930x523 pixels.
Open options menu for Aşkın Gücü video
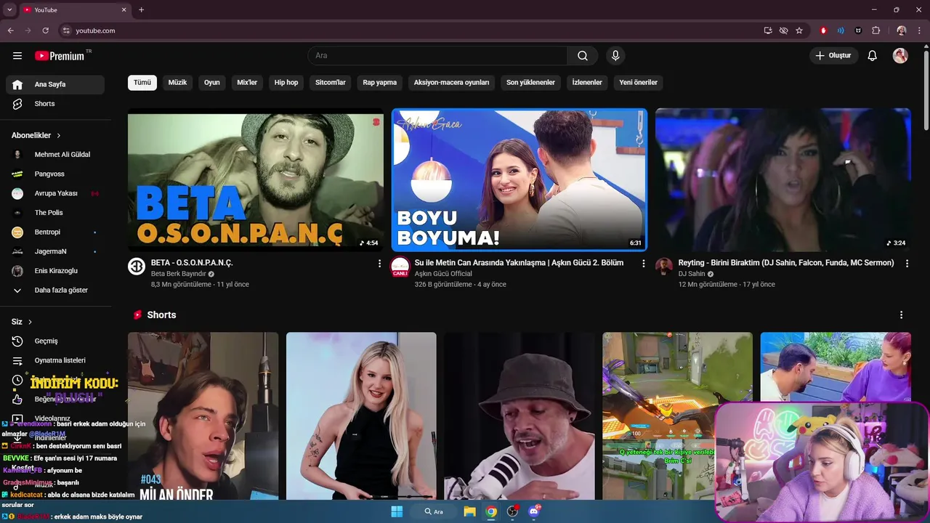click(x=643, y=264)
